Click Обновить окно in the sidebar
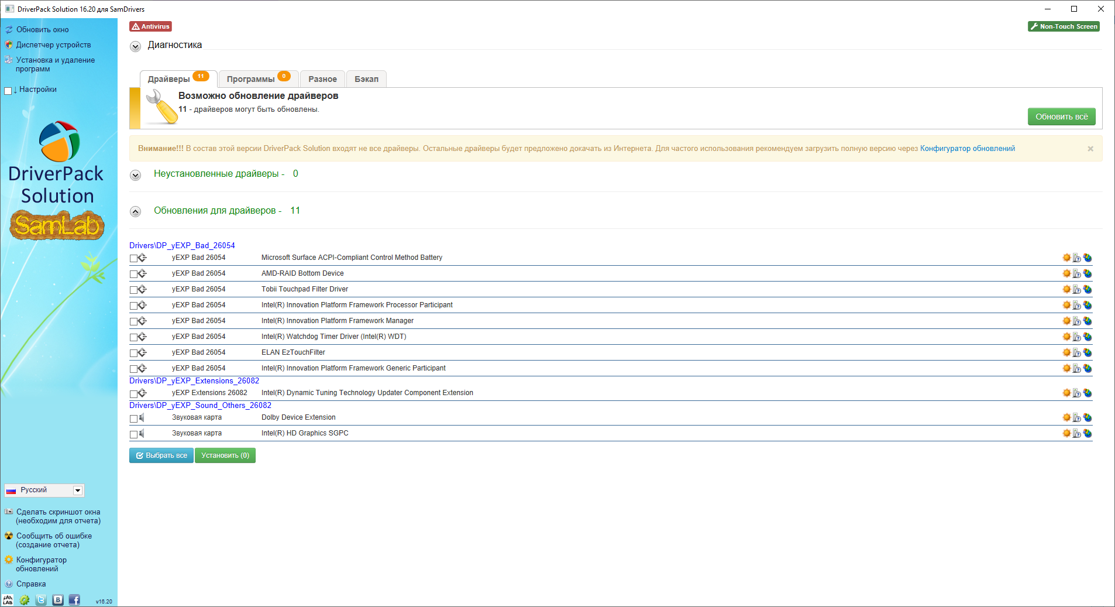Image resolution: width=1115 pixels, height=607 pixels. 42,30
